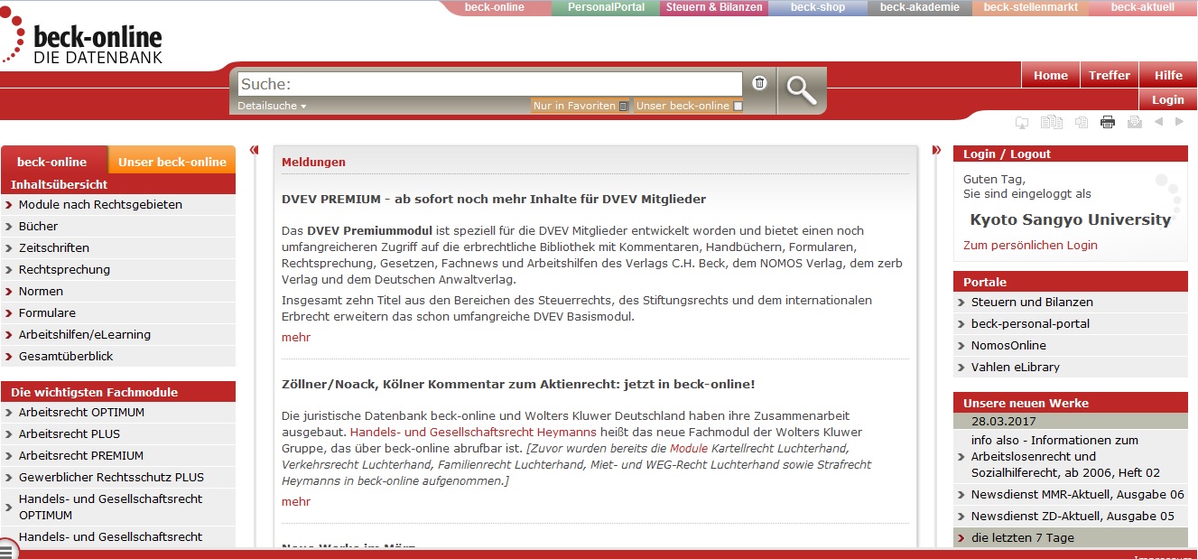Open the Handels- und Gesellschaftsrecht Heymanns link
Image resolution: width=1198 pixels, height=559 pixels.
click(473, 433)
